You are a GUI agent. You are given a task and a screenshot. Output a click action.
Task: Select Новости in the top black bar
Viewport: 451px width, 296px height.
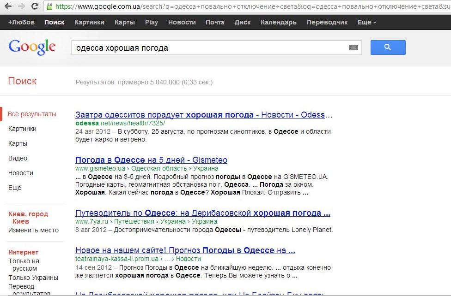point(182,22)
